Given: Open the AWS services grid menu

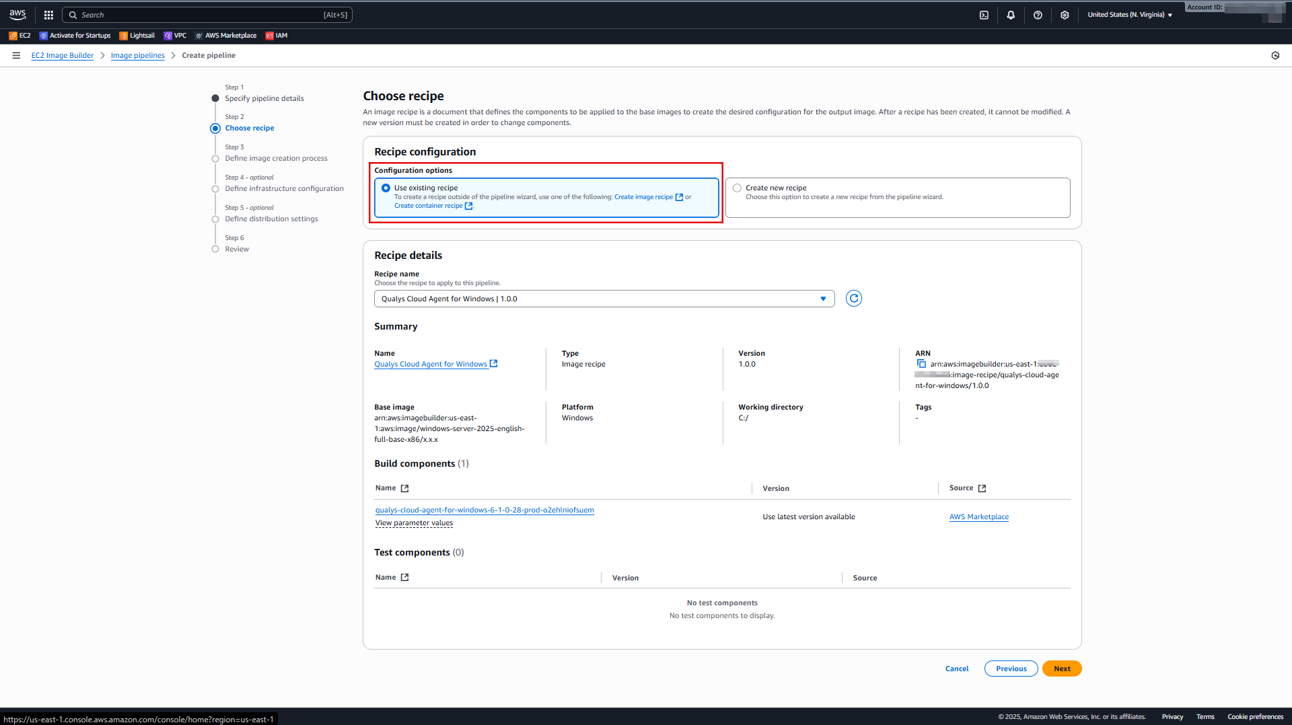Looking at the screenshot, I should point(48,15).
